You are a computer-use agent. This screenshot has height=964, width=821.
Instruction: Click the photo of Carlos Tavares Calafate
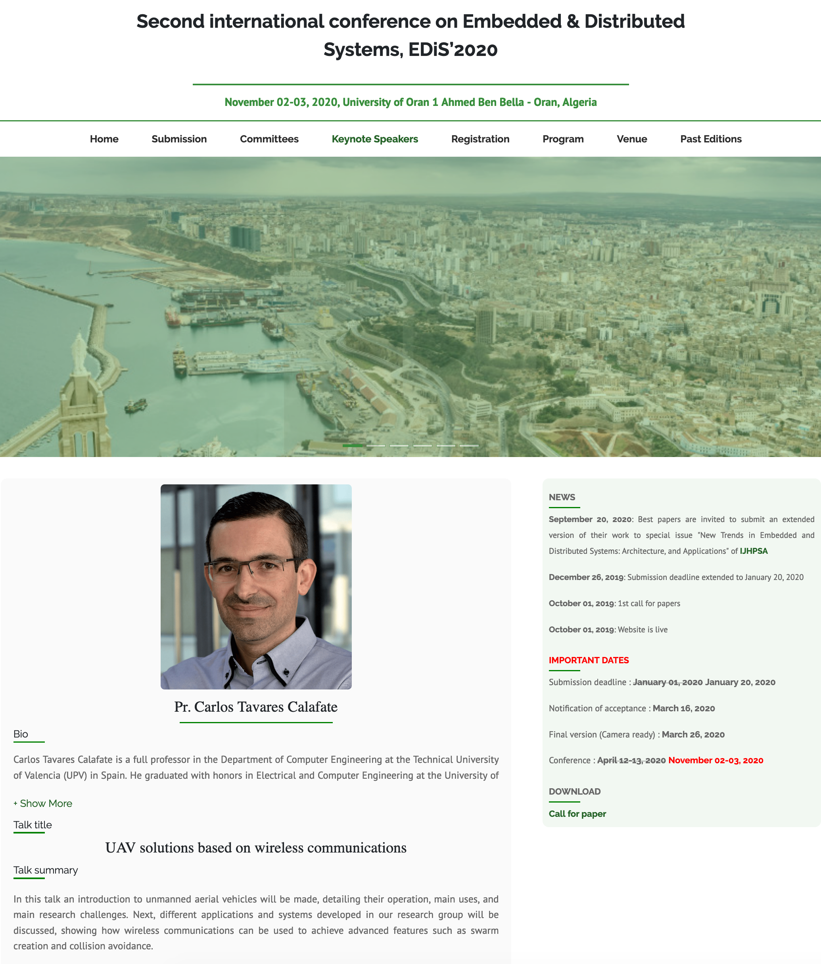pyautogui.click(x=256, y=587)
